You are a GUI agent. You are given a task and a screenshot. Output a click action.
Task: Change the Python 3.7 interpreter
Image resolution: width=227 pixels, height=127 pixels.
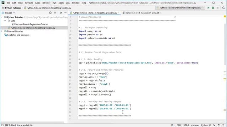(206, 125)
